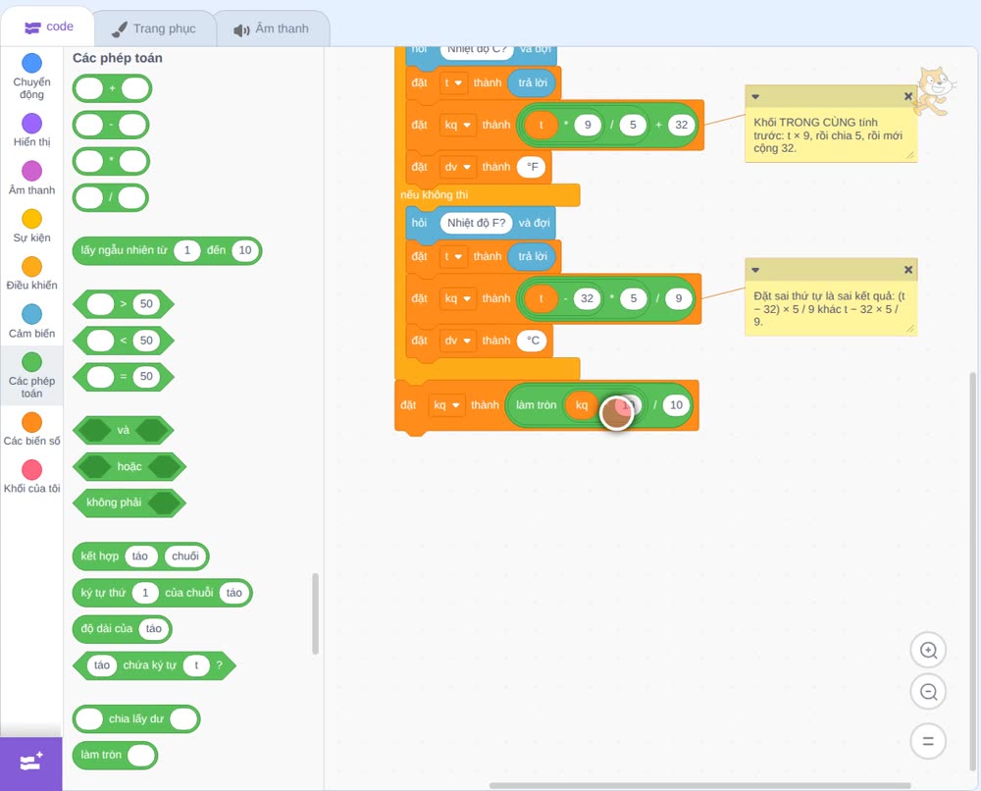Viewport: 981px width, 791px height.
Task: Click the 'Nhiệt độ F?' question field
Action: 476,223
